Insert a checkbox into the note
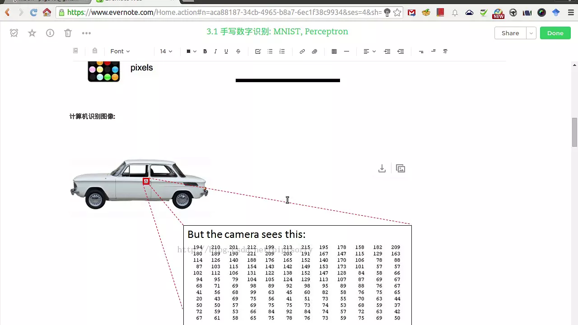 (x=258, y=51)
